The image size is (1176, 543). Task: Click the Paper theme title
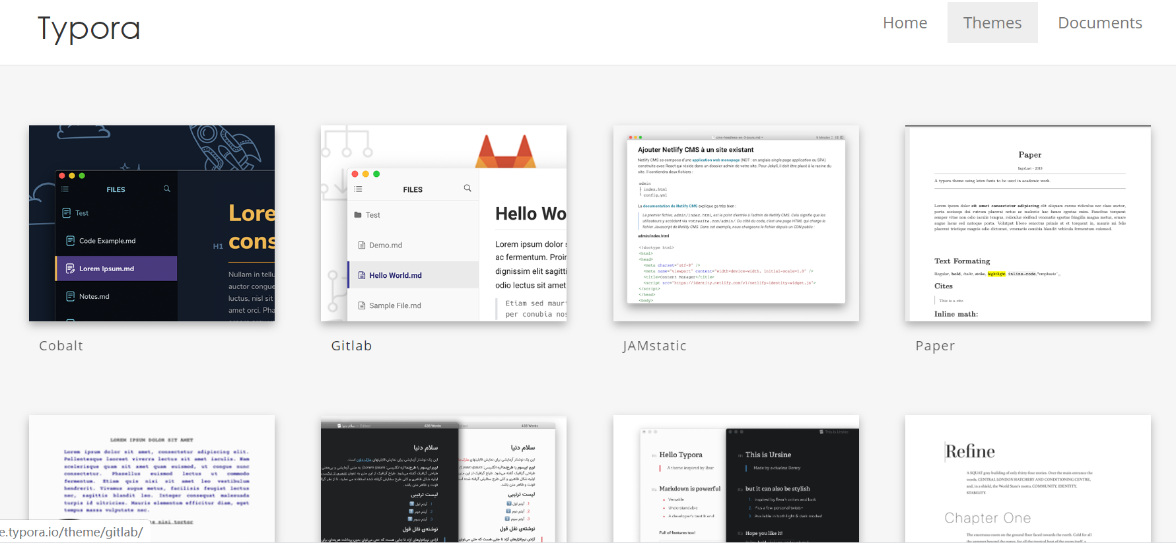tap(935, 346)
